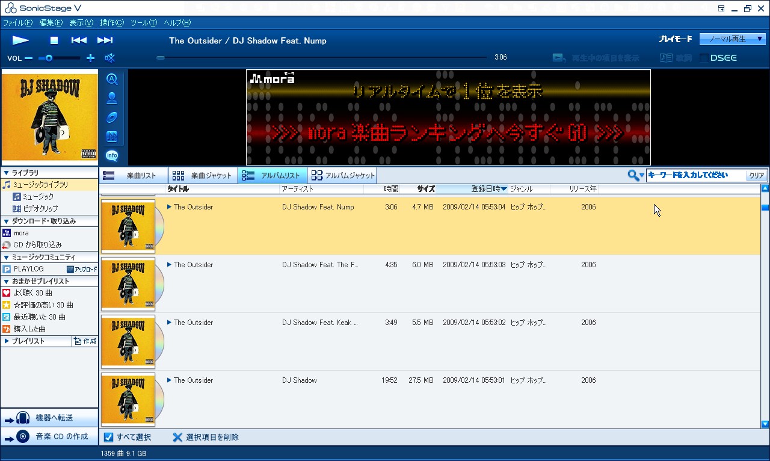Open the ヘルプ(H) menu
Image resolution: width=770 pixels, height=461 pixels.
point(177,23)
